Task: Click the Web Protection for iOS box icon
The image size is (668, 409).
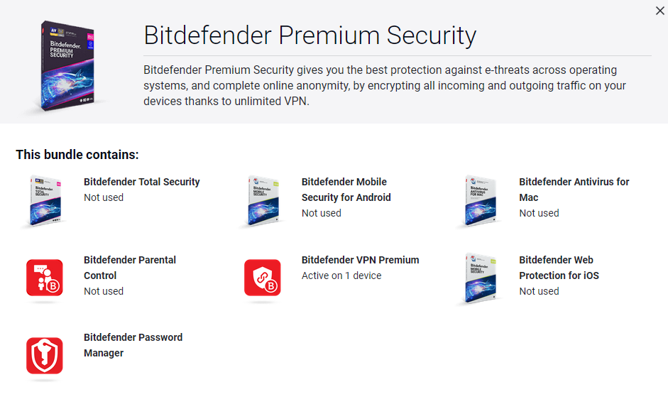Action: pos(480,278)
